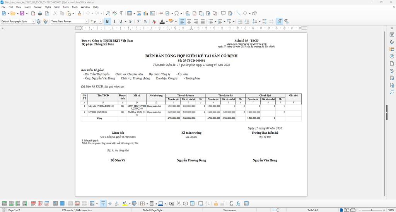This screenshot has height=212, width=396.
Task: Toggle Left-to-Right text direction
Action: (x=280, y=22)
